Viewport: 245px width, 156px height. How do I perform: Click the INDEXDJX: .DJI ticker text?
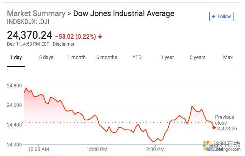point(28,21)
